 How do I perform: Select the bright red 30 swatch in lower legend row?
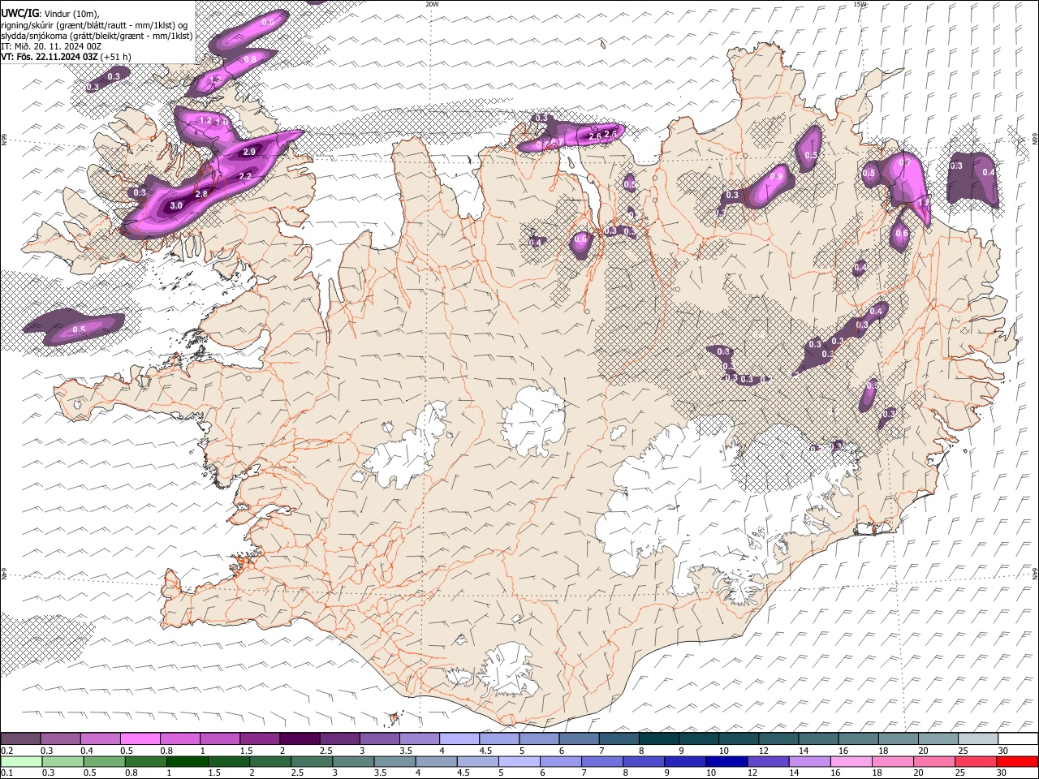pyautogui.click(x=1017, y=761)
